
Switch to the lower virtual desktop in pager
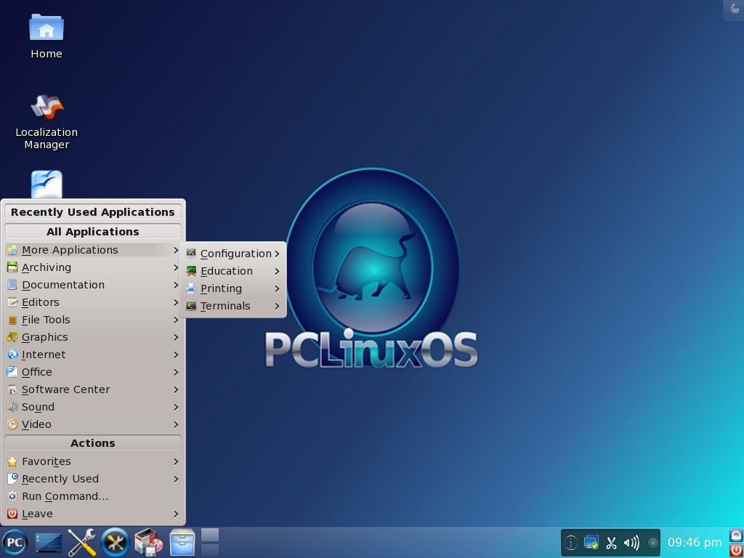coord(210,551)
